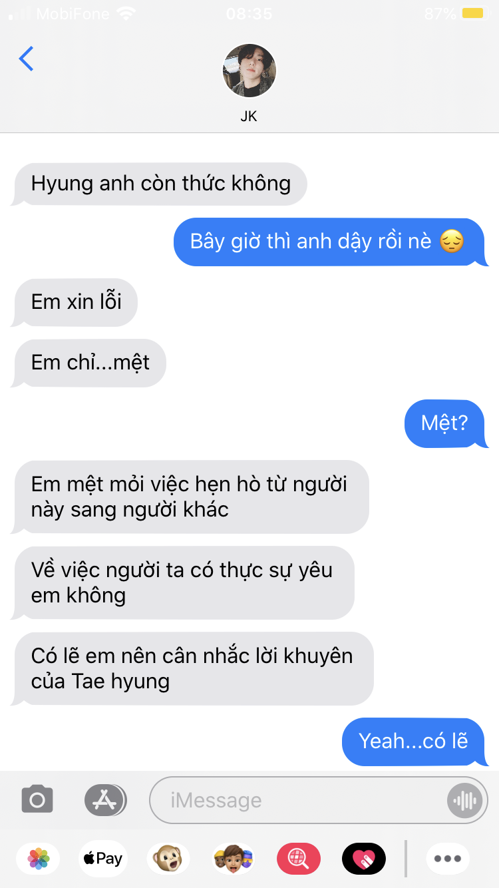Tap the JK contact name label
499x888 pixels.
(249, 116)
